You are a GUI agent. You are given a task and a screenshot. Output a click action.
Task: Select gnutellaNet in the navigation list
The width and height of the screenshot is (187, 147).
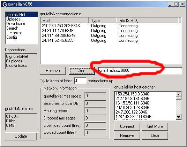pos(22,15)
